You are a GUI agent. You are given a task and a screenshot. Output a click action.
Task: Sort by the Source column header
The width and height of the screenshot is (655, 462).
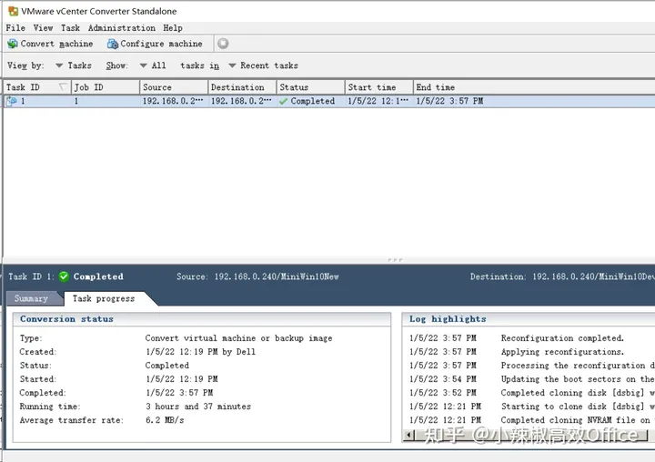click(x=174, y=87)
